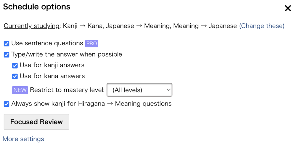The height and width of the screenshot is (147, 296).
Task: Open the mastery level dropdown showing All levels
Action: coord(139,90)
